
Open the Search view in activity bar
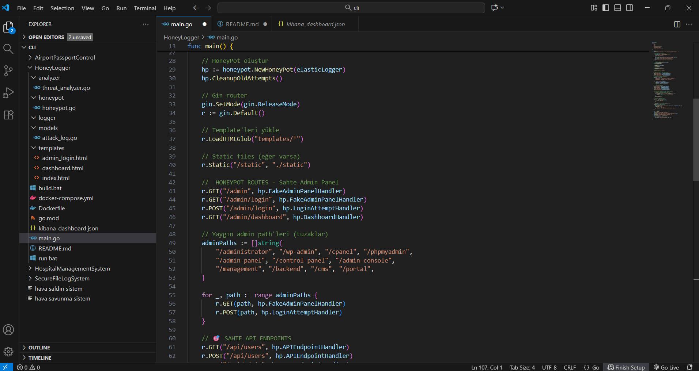tap(8, 49)
